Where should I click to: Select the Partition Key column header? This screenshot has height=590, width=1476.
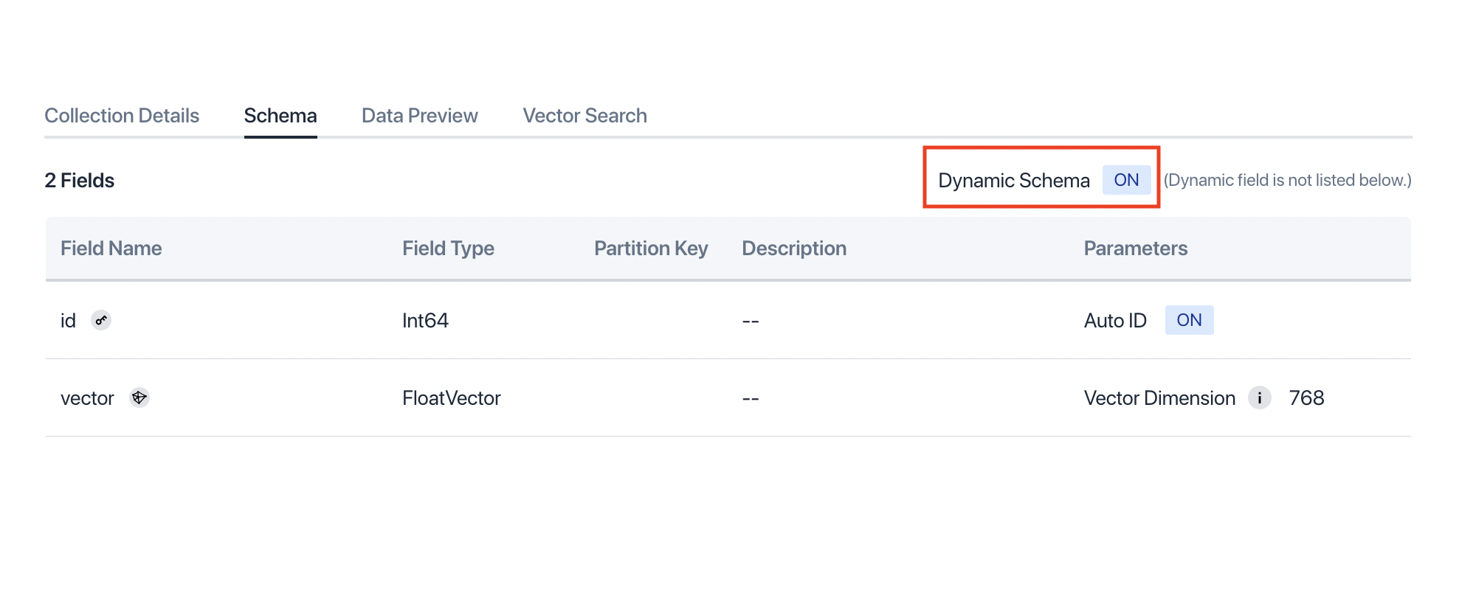(x=651, y=249)
